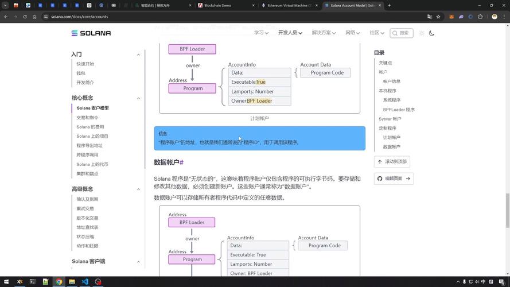Click the translate page icon in address bar

[429, 17]
